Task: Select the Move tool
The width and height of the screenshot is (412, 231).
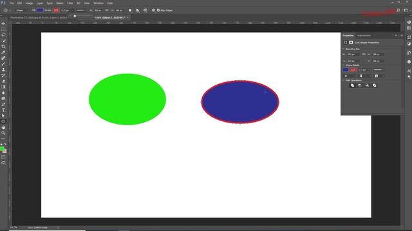Action: [x=3, y=23]
